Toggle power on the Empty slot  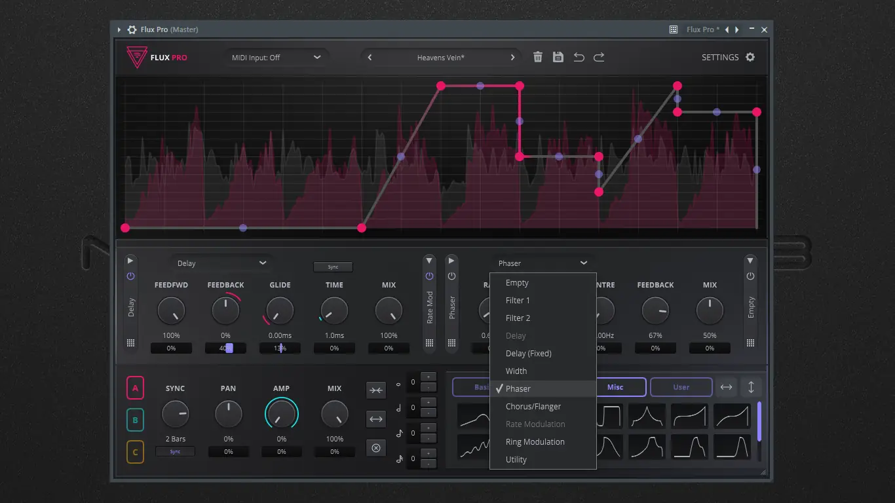tap(750, 276)
